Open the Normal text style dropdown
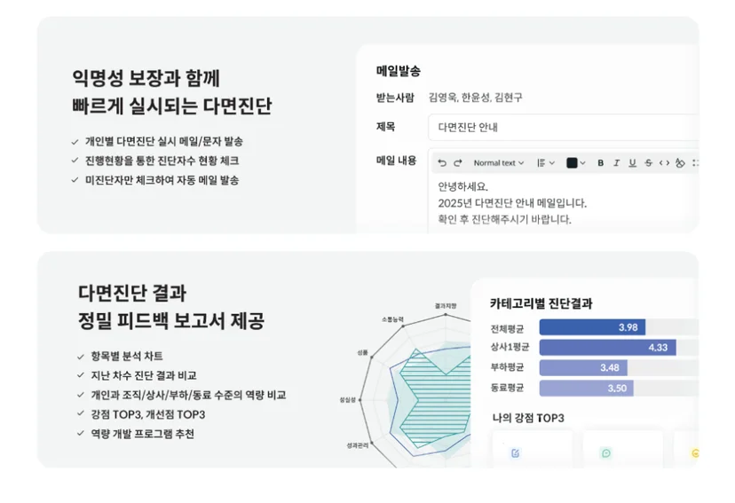Image resolution: width=735 pixels, height=503 pixels. pos(498,163)
